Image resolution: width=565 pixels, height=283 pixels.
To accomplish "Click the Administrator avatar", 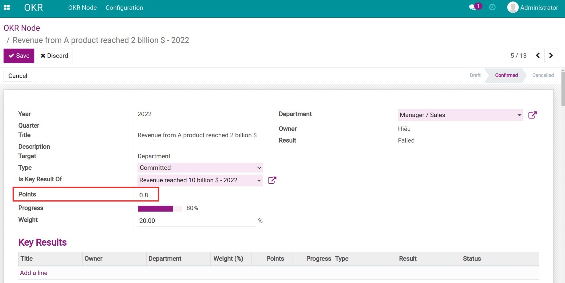I will 513,7.
